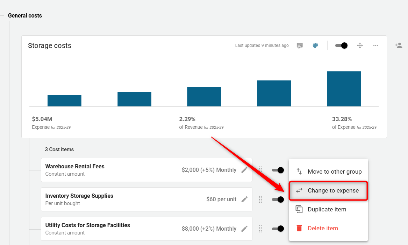
Task: Click drag handle dots of Utility Costs row
Action: (260, 229)
